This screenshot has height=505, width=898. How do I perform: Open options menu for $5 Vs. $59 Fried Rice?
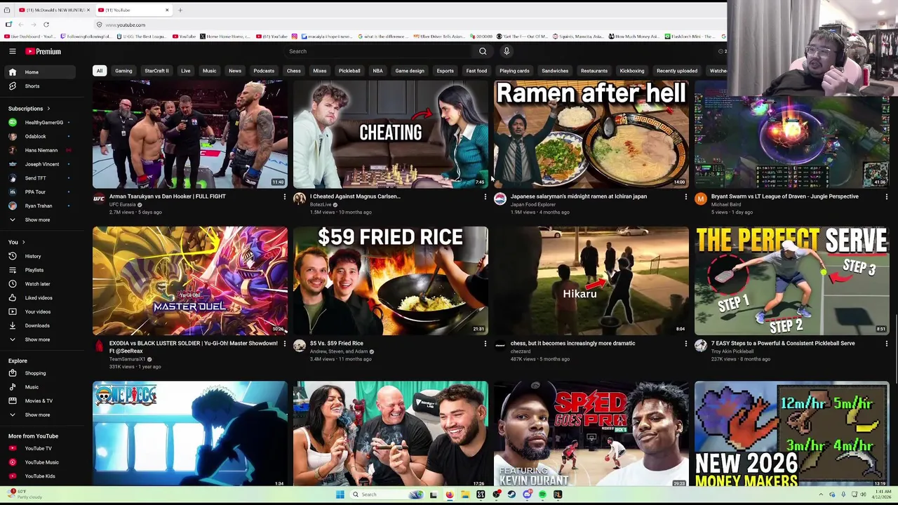tap(485, 344)
